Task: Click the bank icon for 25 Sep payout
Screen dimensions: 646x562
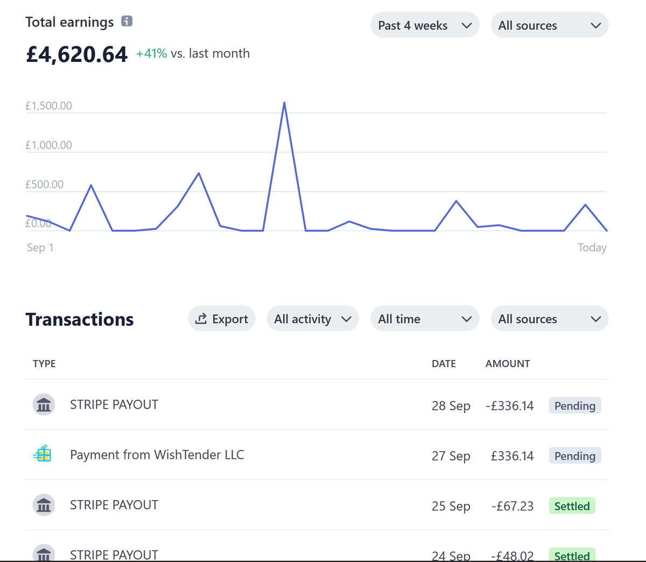Action: pyautogui.click(x=44, y=505)
